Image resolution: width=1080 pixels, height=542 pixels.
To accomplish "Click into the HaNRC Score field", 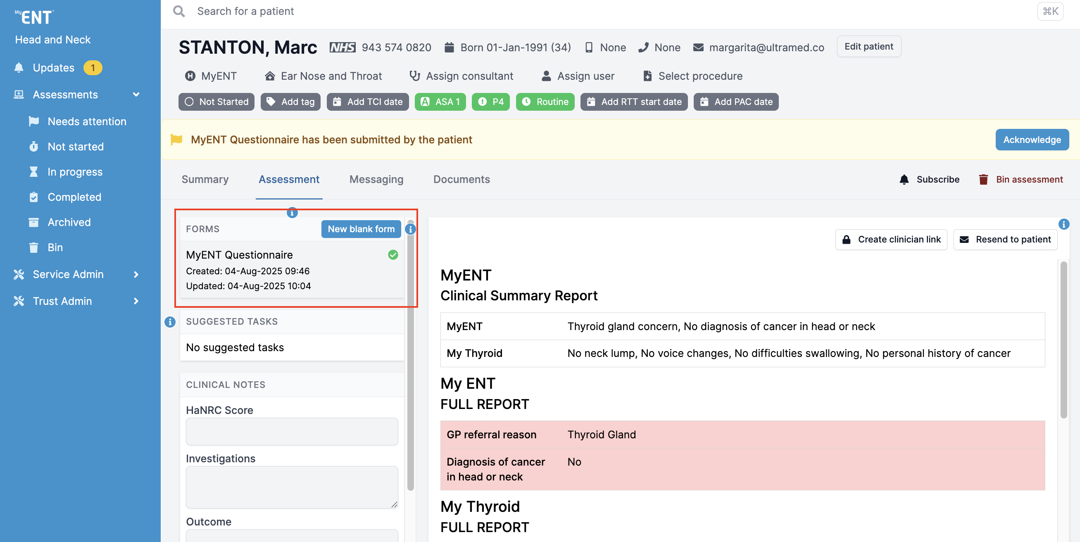I will click(x=292, y=431).
